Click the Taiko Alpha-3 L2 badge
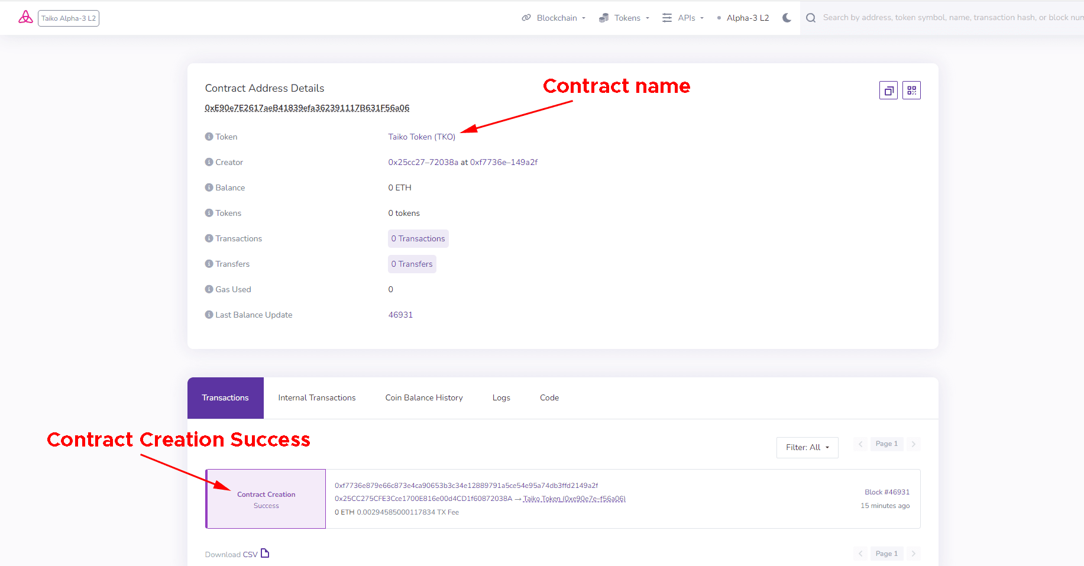Viewport: 1084px width, 566px height. (69, 18)
